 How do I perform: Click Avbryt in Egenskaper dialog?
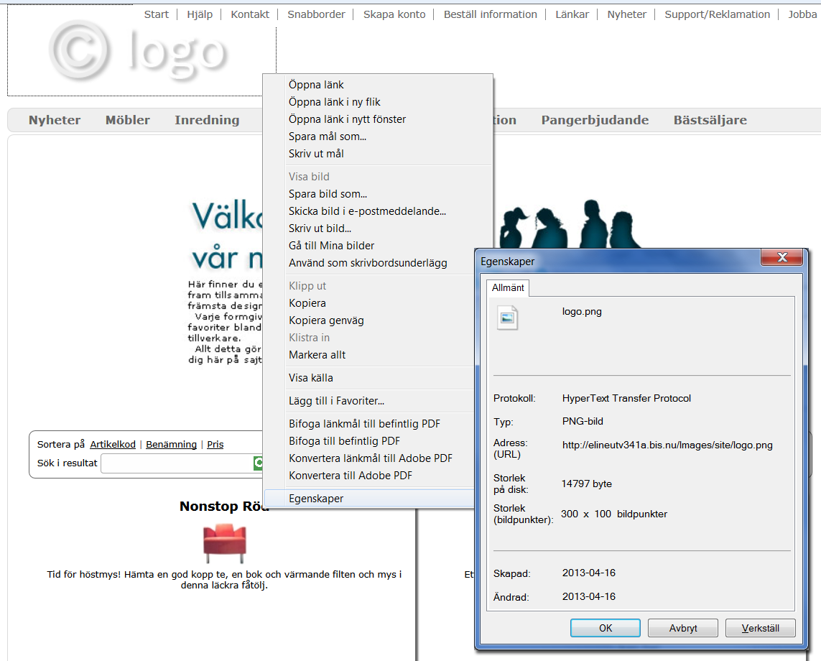pos(683,628)
